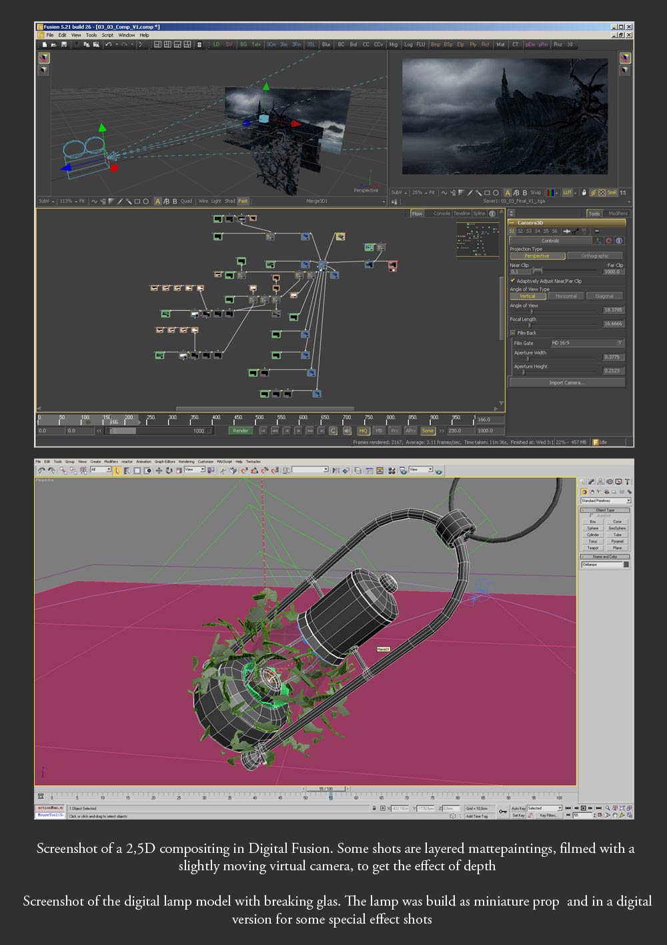The image size is (667, 945).
Task: Add an LD loader tool from toolbar
Action: (216, 45)
